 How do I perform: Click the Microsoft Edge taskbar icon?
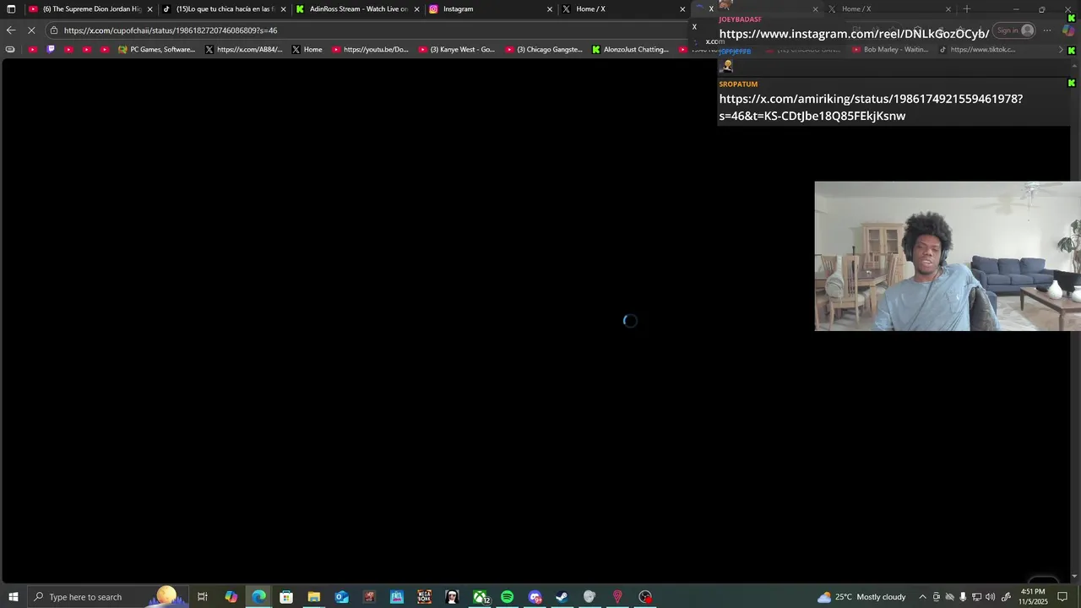[258, 597]
